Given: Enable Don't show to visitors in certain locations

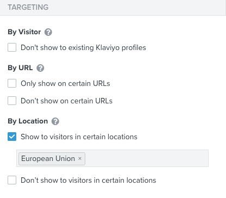Looking at the screenshot, I should point(12,180).
